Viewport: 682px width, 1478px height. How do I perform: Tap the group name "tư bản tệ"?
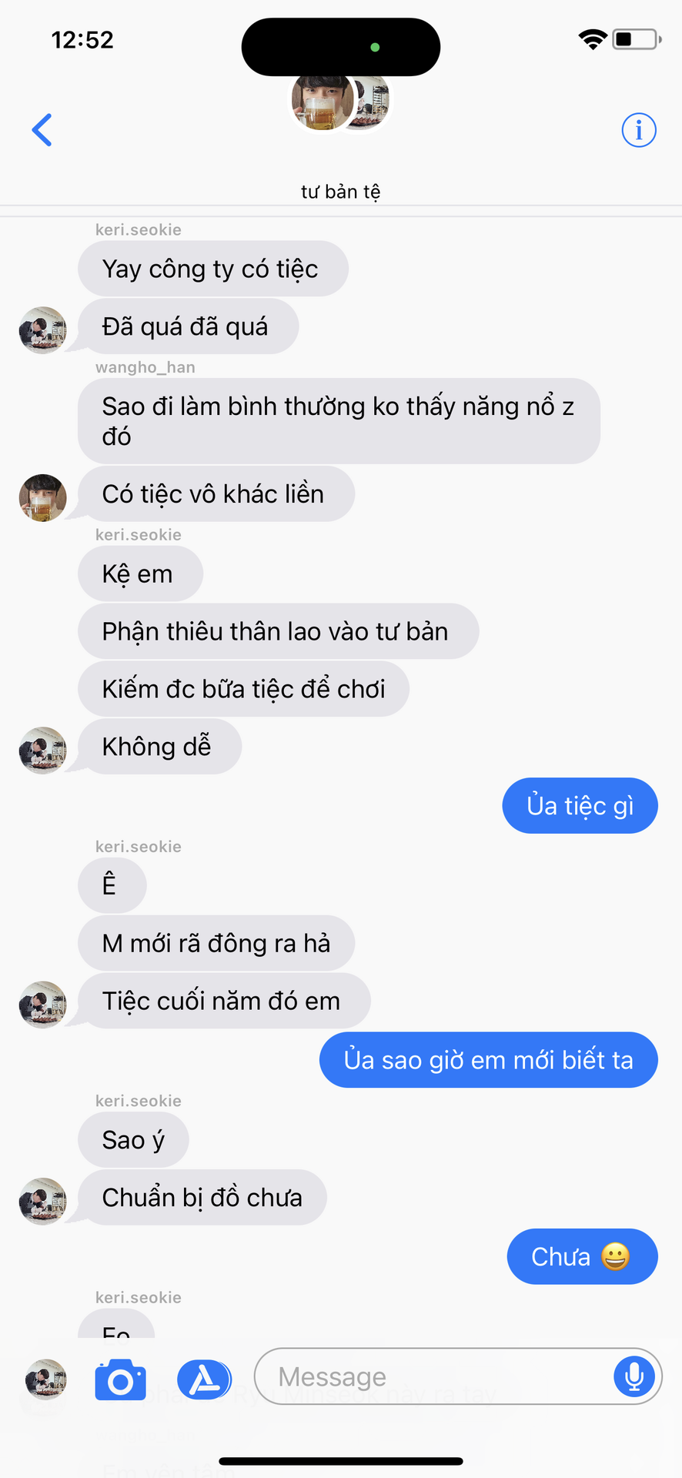coord(341,192)
